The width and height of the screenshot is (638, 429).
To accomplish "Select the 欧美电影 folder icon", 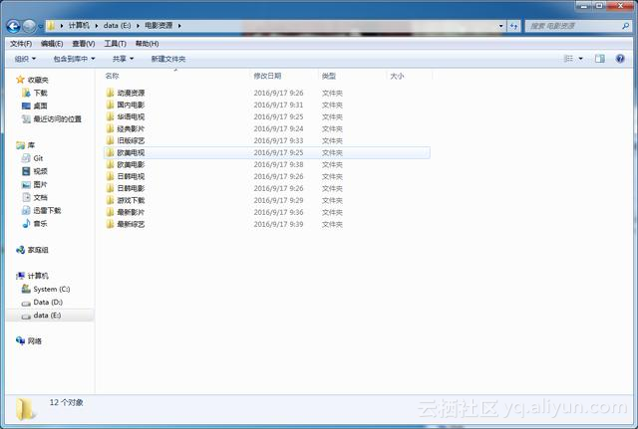I will click(x=110, y=164).
